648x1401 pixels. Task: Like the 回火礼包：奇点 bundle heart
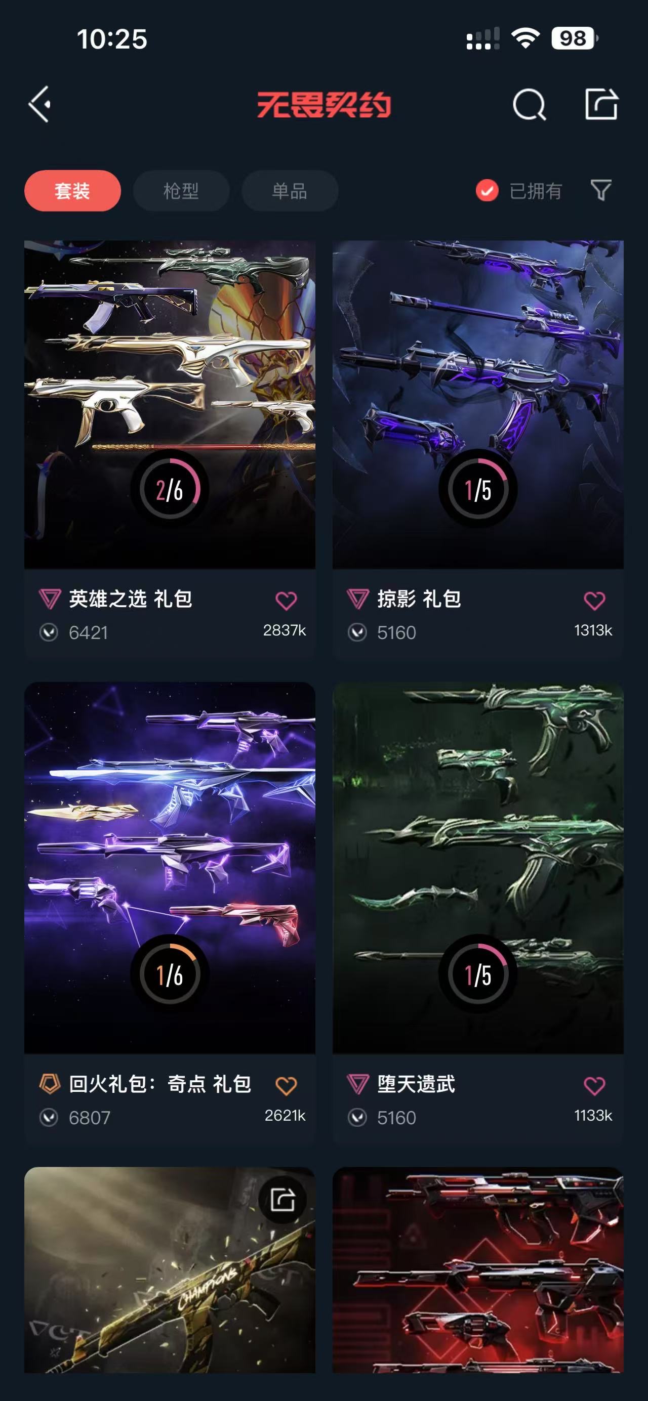[286, 1086]
